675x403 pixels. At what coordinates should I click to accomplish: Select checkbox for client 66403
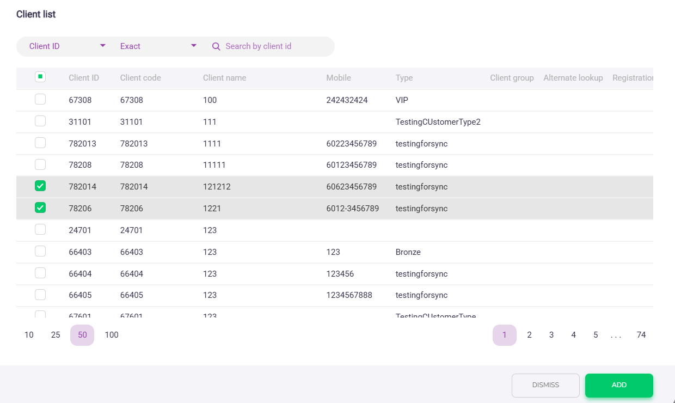click(40, 252)
